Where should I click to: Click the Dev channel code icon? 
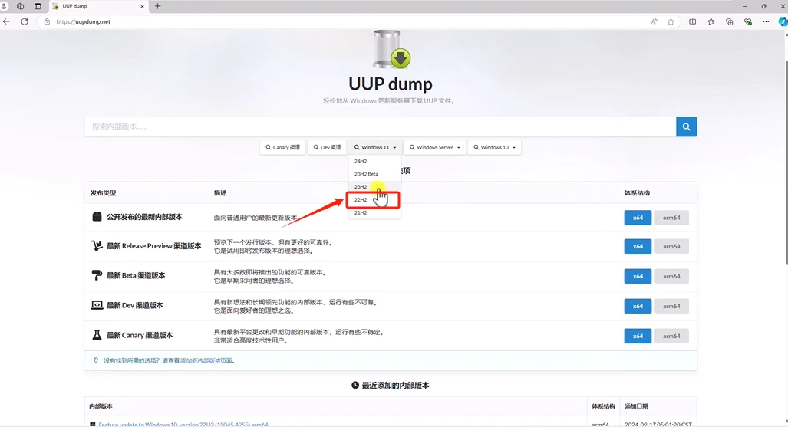(x=97, y=305)
